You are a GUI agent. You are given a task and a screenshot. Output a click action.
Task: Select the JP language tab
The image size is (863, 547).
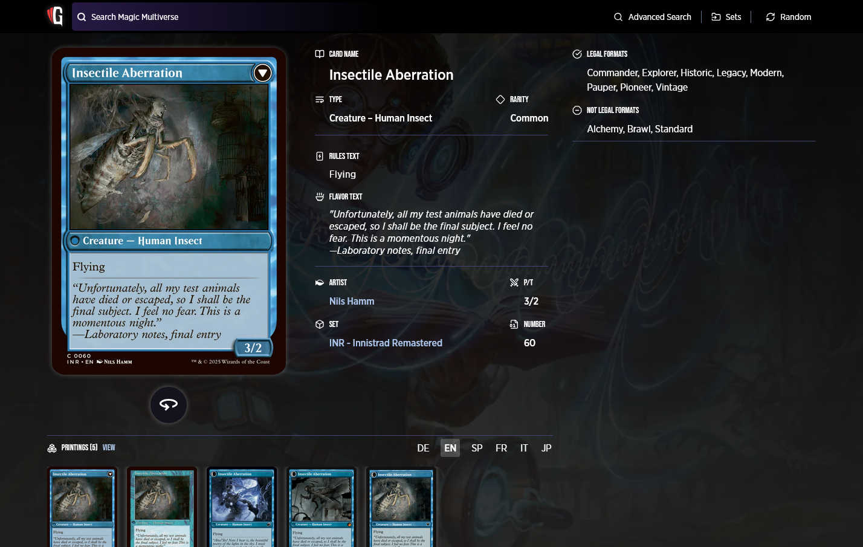[546, 448]
